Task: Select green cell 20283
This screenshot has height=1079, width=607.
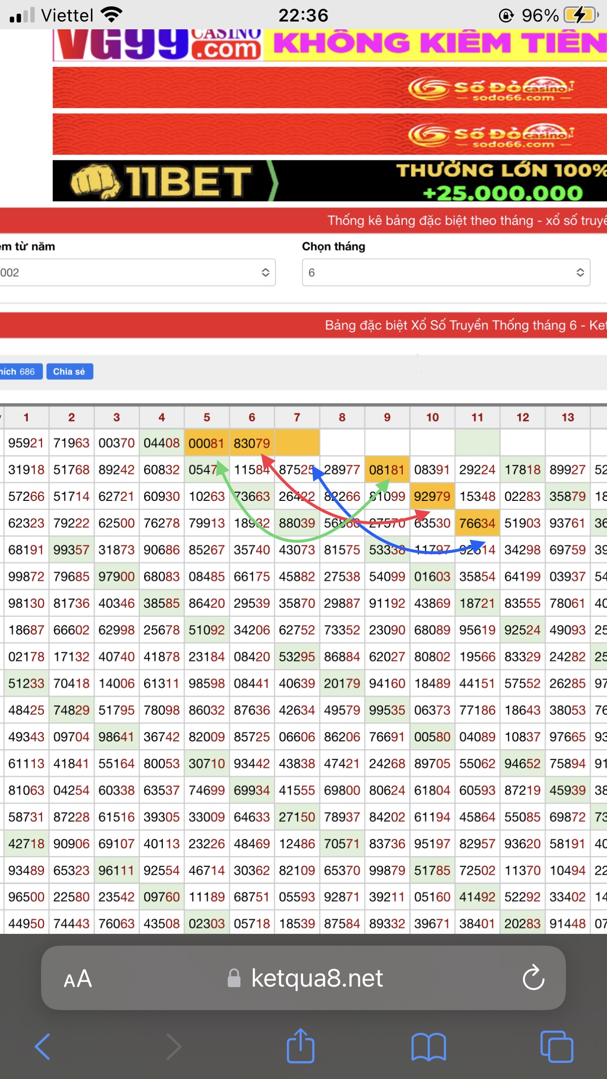Action: (522, 924)
